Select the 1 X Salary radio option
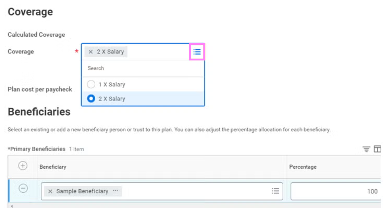The height and width of the screenshot is (213, 384). coord(91,85)
